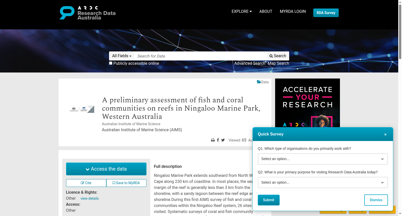Click the Viewed: 65 counter text
Viewport: 402px width, 216px height.
point(237,140)
